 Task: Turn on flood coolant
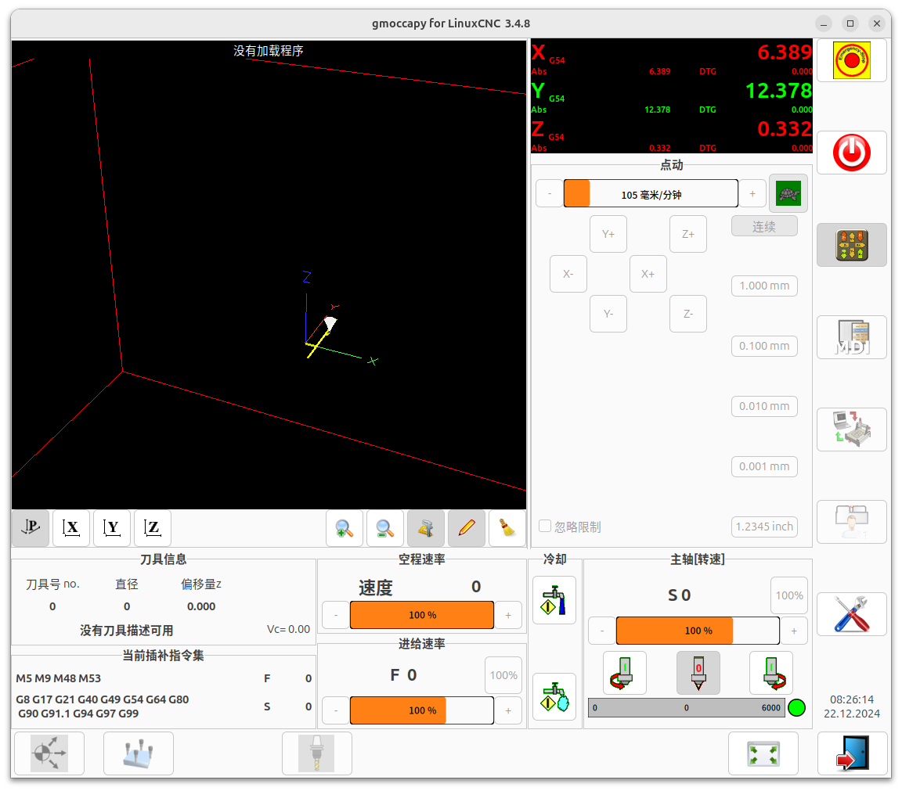(554, 600)
